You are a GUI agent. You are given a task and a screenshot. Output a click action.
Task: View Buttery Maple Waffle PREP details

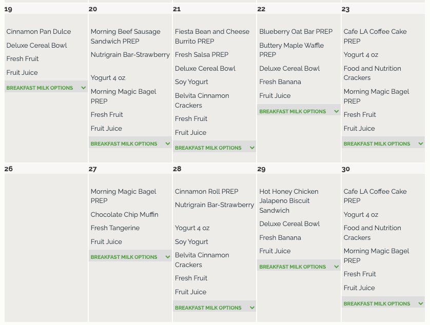[x=291, y=50]
